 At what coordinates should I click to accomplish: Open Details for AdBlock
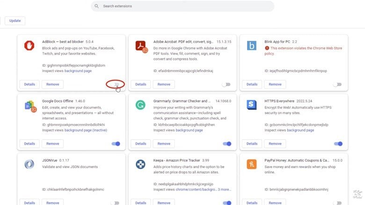click(x=29, y=84)
